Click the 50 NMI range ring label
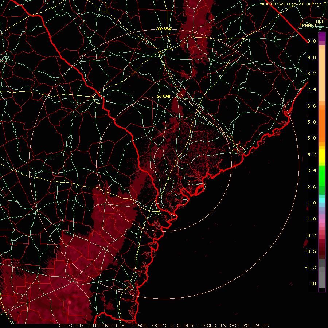This screenshot has height=328, width=328. click(x=164, y=96)
